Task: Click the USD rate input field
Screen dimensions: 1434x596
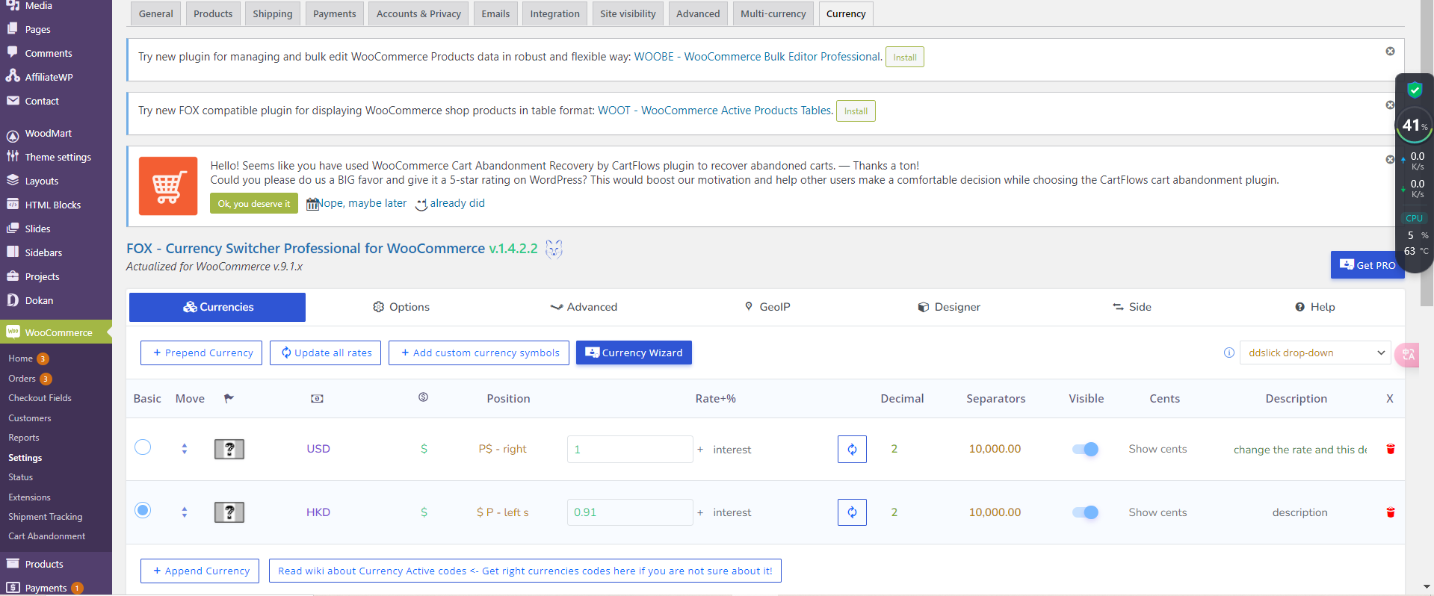Action: click(x=630, y=449)
